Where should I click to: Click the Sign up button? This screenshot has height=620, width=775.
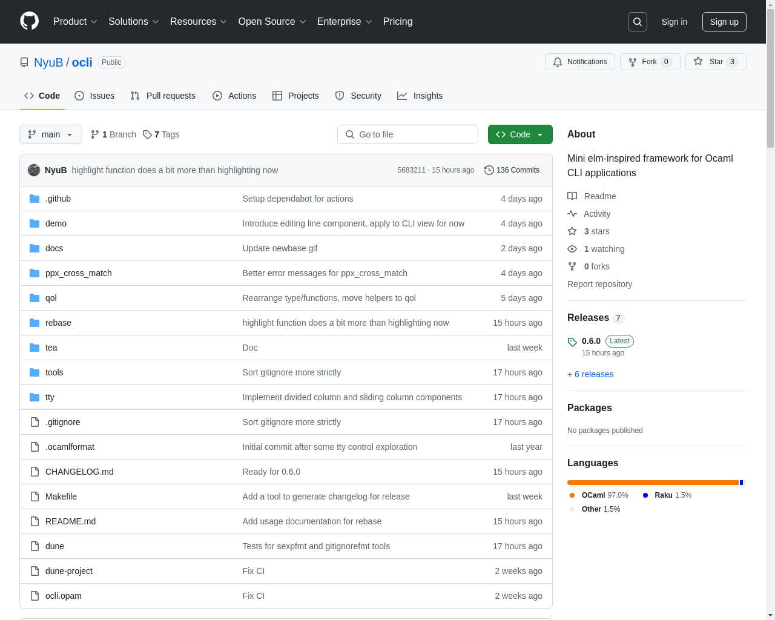coord(724,22)
